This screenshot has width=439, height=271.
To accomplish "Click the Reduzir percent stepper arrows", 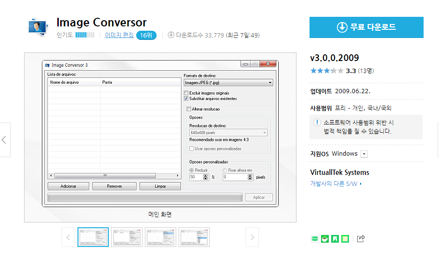I will [x=206, y=177].
